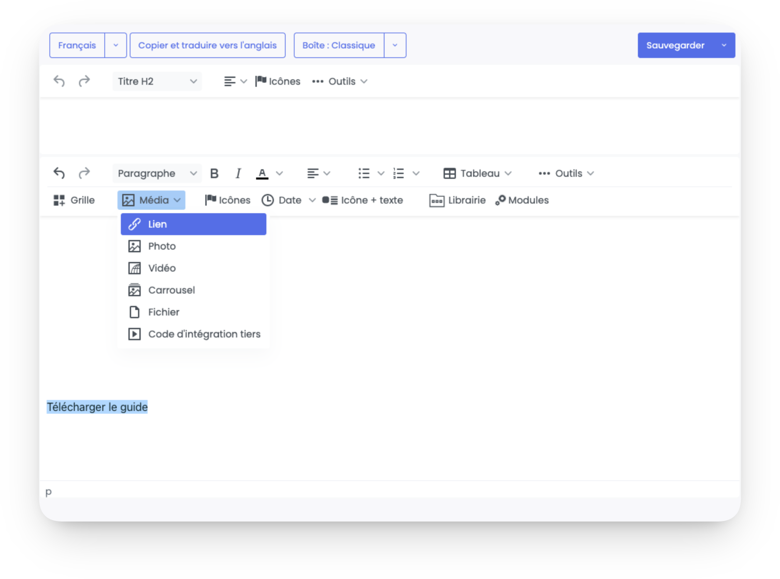Open the Boîte : Classique dropdown arrow
Viewport: 780px width, 579px height.
395,46
